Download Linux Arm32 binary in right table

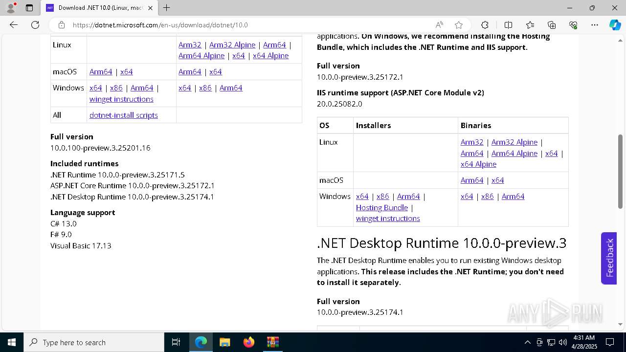tap(472, 142)
